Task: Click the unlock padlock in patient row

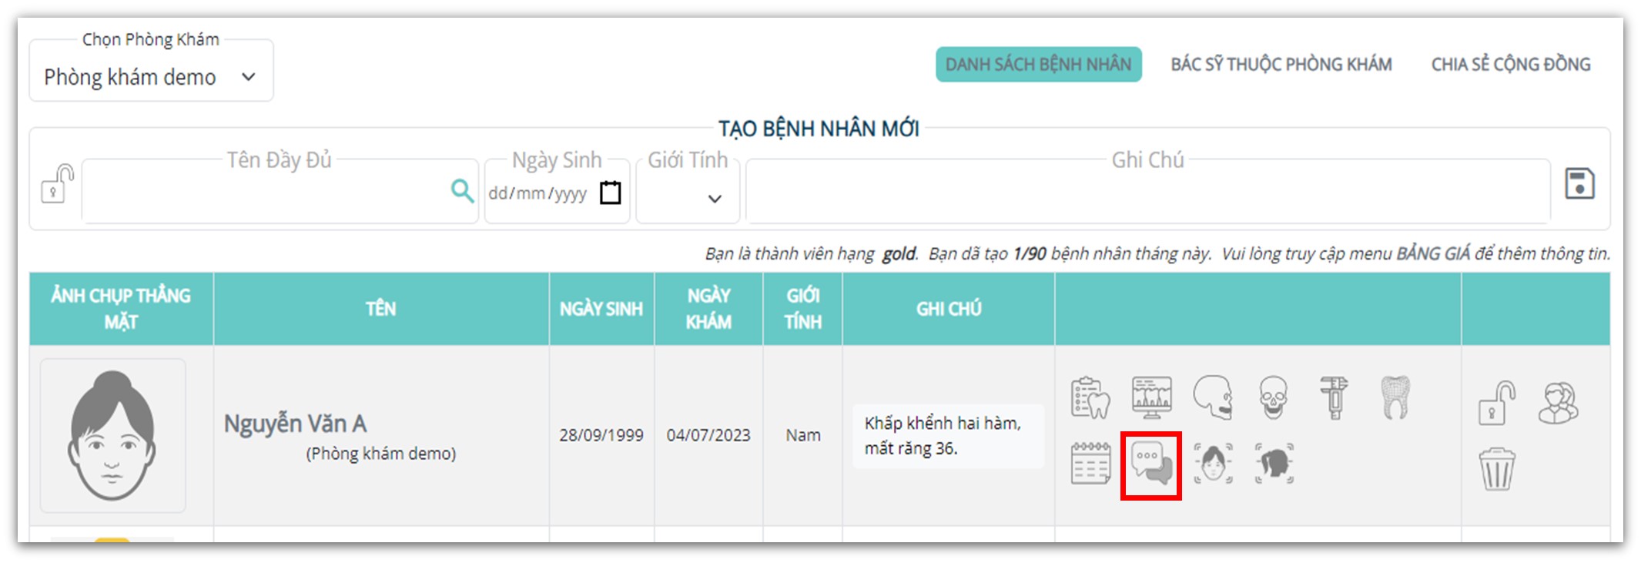Action: (x=1497, y=403)
